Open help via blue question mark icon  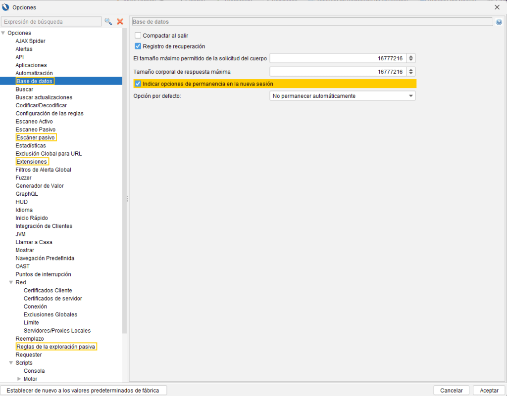(x=499, y=22)
